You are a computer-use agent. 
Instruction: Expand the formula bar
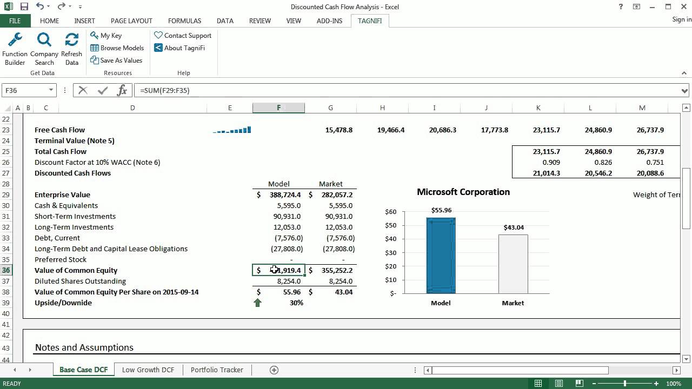(684, 90)
